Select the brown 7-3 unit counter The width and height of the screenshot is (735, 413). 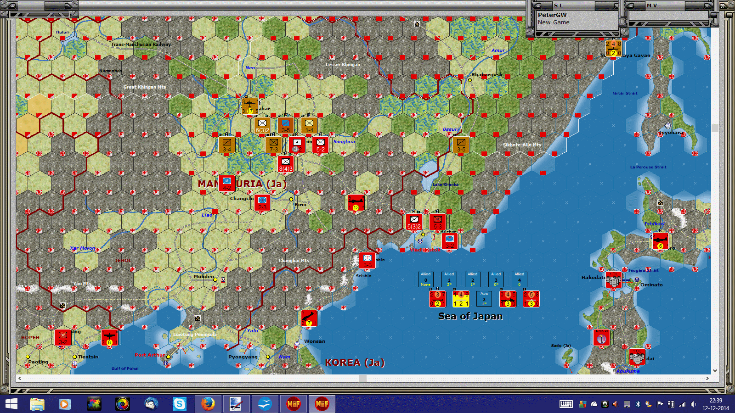(274, 145)
